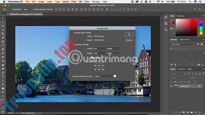Switch to the Channels tab

coord(181,69)
